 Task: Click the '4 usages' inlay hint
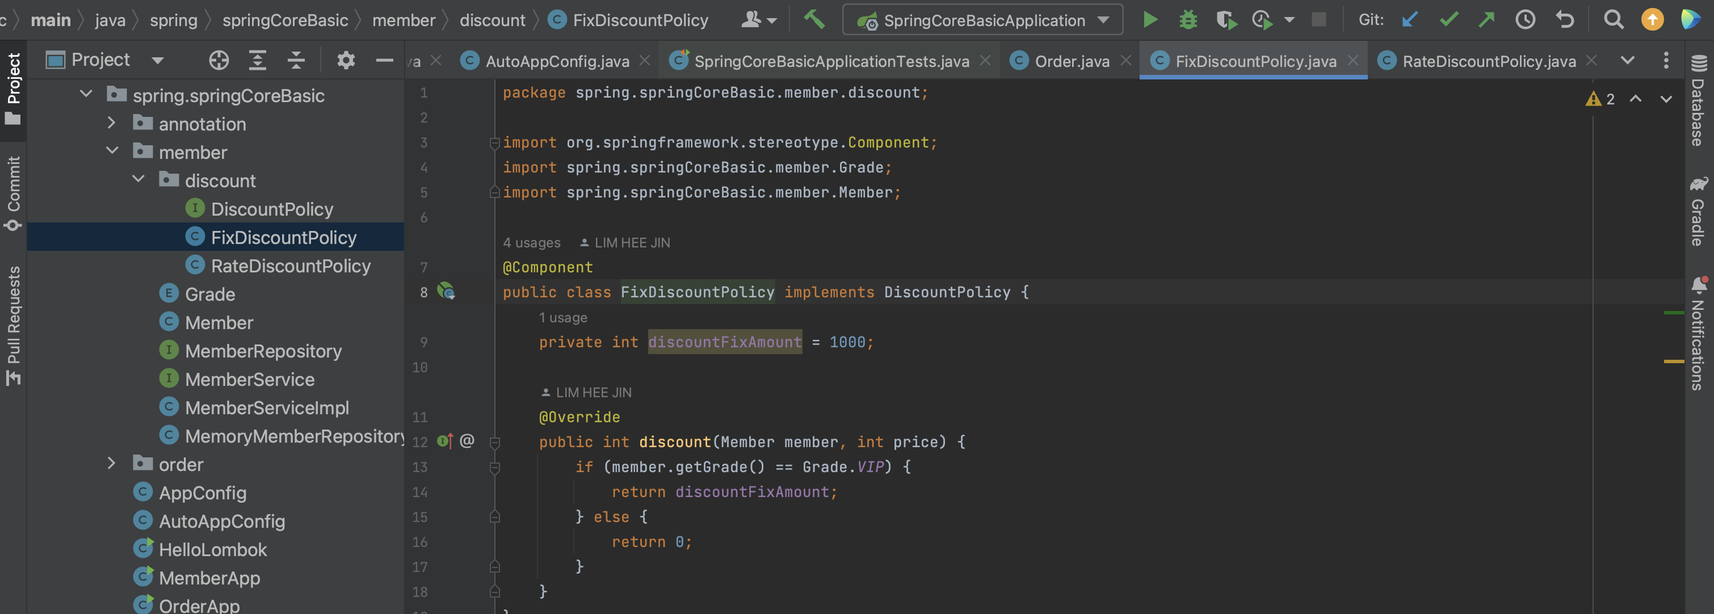coord(532,243)
